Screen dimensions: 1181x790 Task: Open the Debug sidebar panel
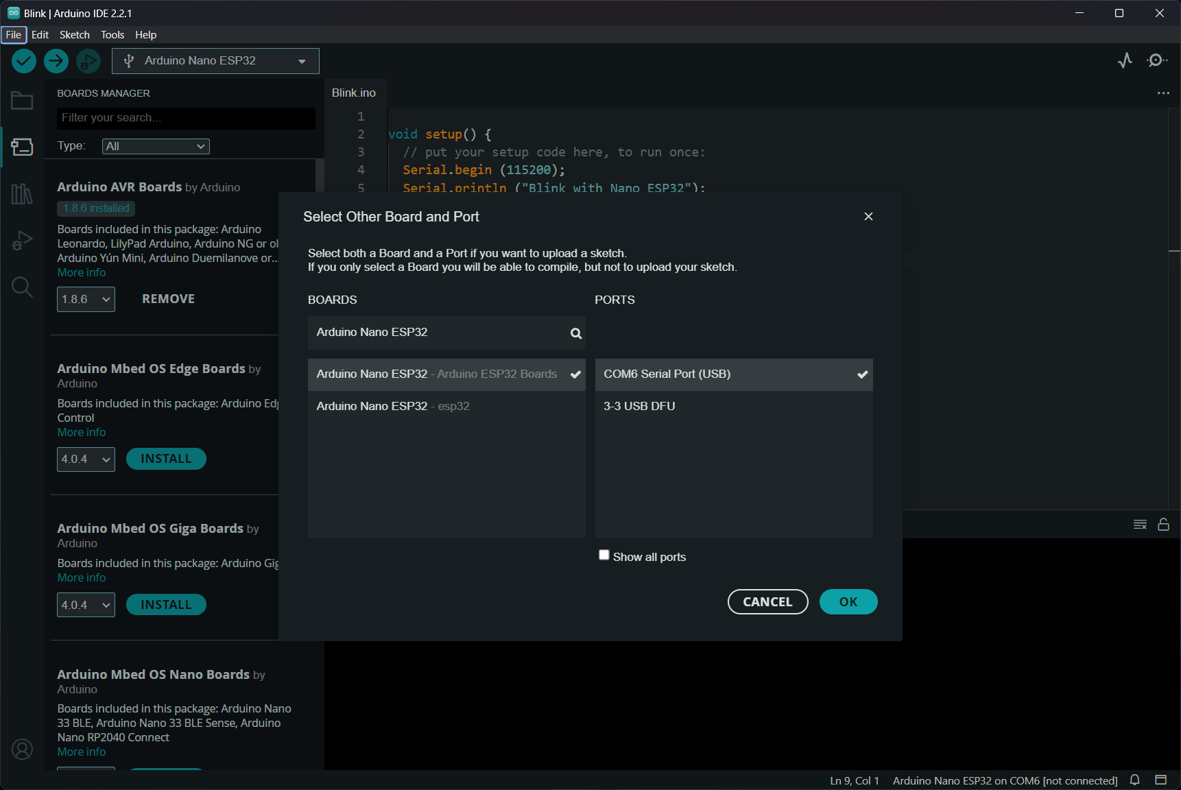point(22,240)
